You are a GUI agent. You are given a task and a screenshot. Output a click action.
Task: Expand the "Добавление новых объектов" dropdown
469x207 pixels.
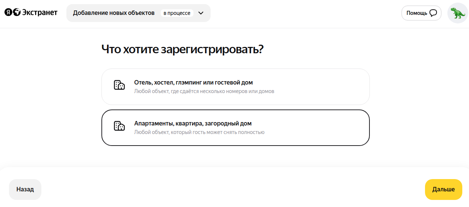coord(138,13)
